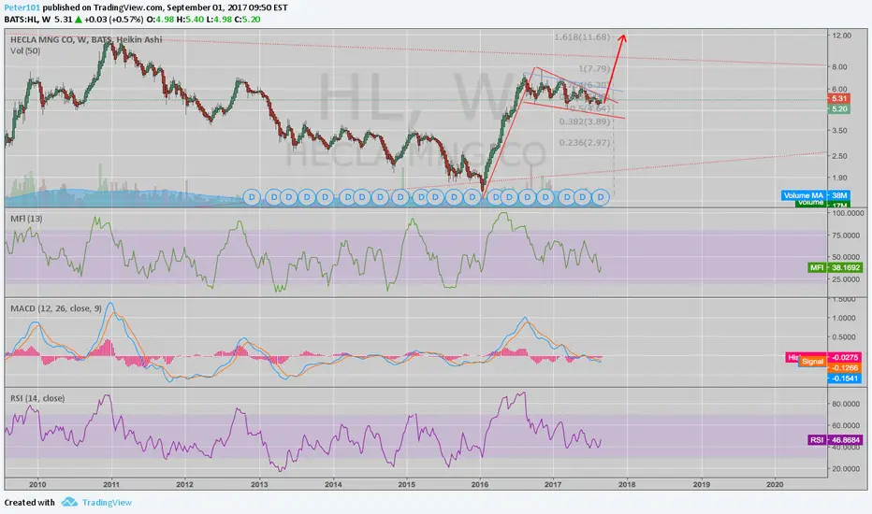Viewport: 872px width, 514px height.
Task: Click the 75.0000 MFI axis label
Action: click(848, 236)
